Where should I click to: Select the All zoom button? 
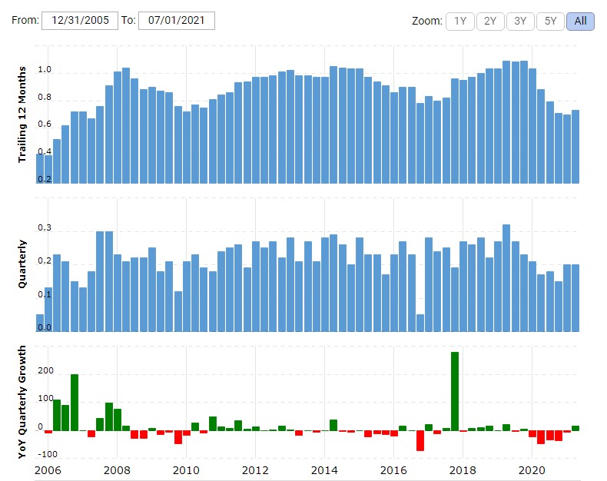tap(580, 22)
